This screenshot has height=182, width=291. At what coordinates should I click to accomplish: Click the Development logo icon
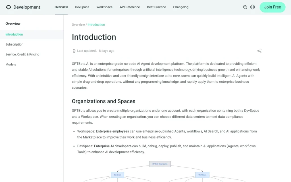click(8, 7)
